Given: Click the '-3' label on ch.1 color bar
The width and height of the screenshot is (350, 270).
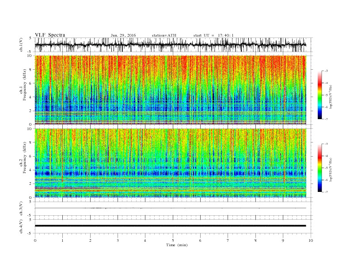Looking at the screenshot, I should pyautogui.click(x=326, y=71).
